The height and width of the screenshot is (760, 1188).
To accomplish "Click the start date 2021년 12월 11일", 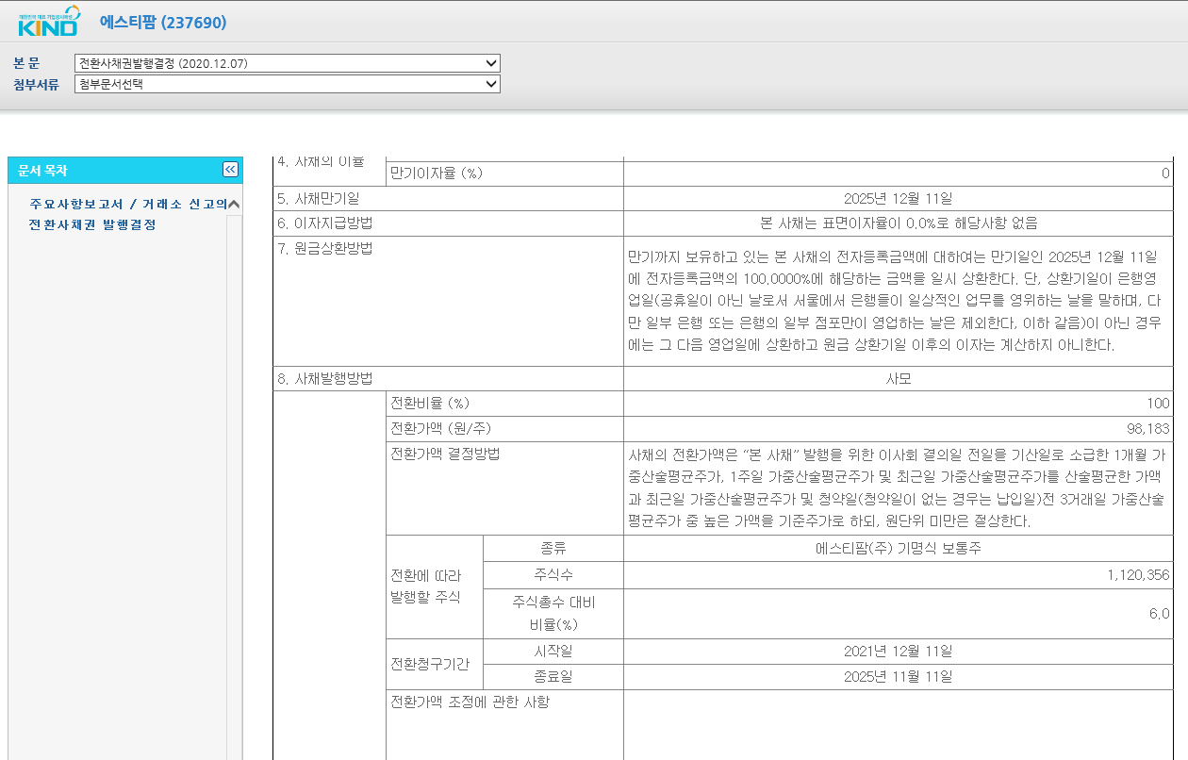I will [898, 652].
